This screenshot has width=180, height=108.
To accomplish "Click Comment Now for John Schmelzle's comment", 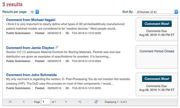I will [157, 79].
